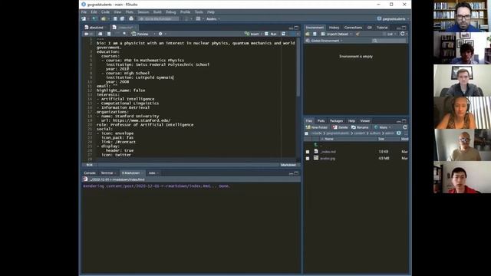Screen dimensions: 491x276
Task: Click the save workspace icon in Environment
Action: click(x=315, y=34)
